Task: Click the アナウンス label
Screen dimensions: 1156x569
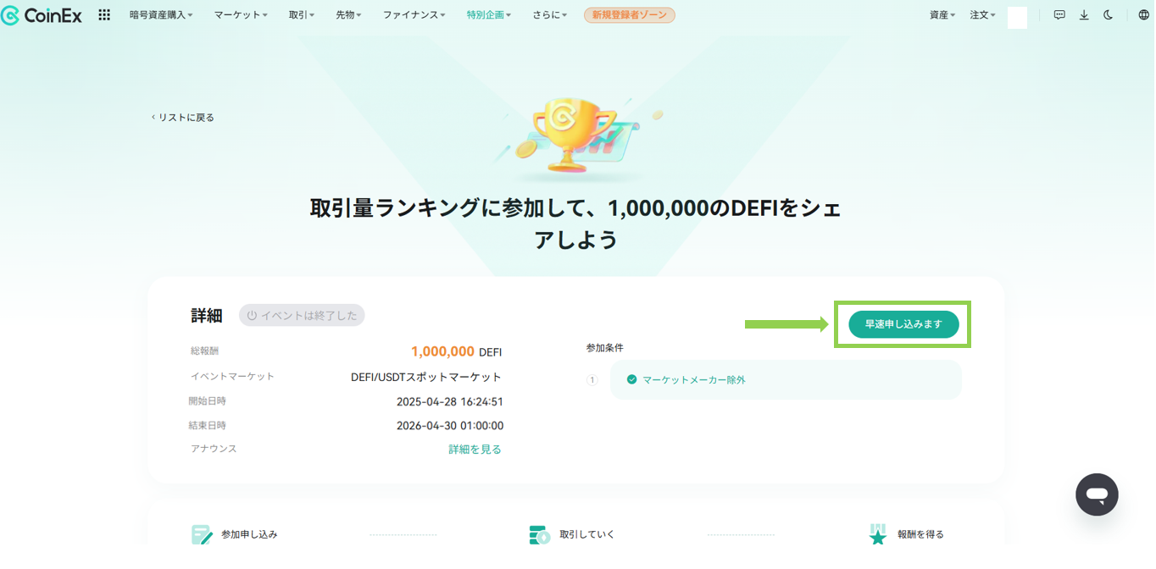Action: (214, 449)
